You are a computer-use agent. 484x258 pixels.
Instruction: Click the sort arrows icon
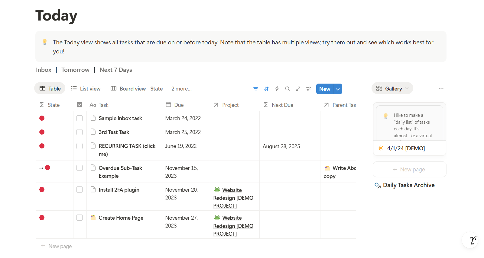pyautogui.click(x=266, y=89)
